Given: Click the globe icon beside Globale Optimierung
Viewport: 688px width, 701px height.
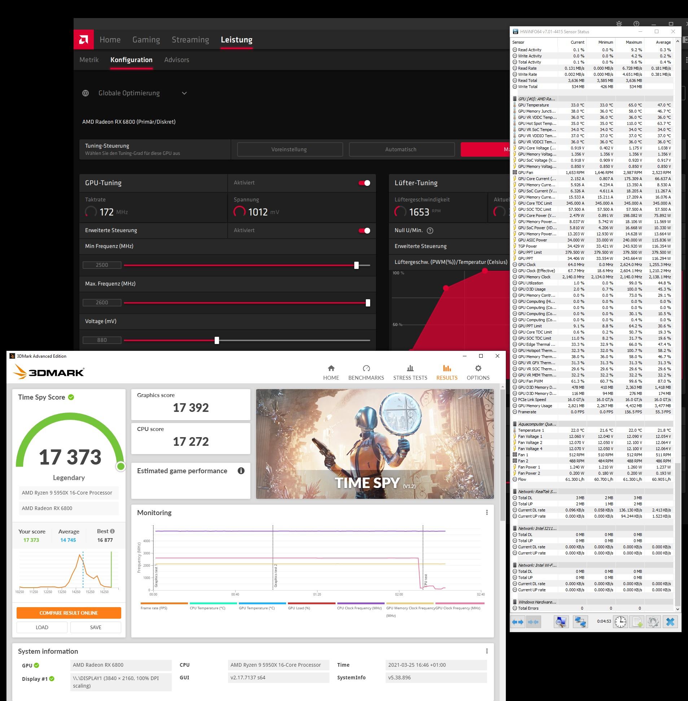Looking at the screenshot, I should point(86,93).
